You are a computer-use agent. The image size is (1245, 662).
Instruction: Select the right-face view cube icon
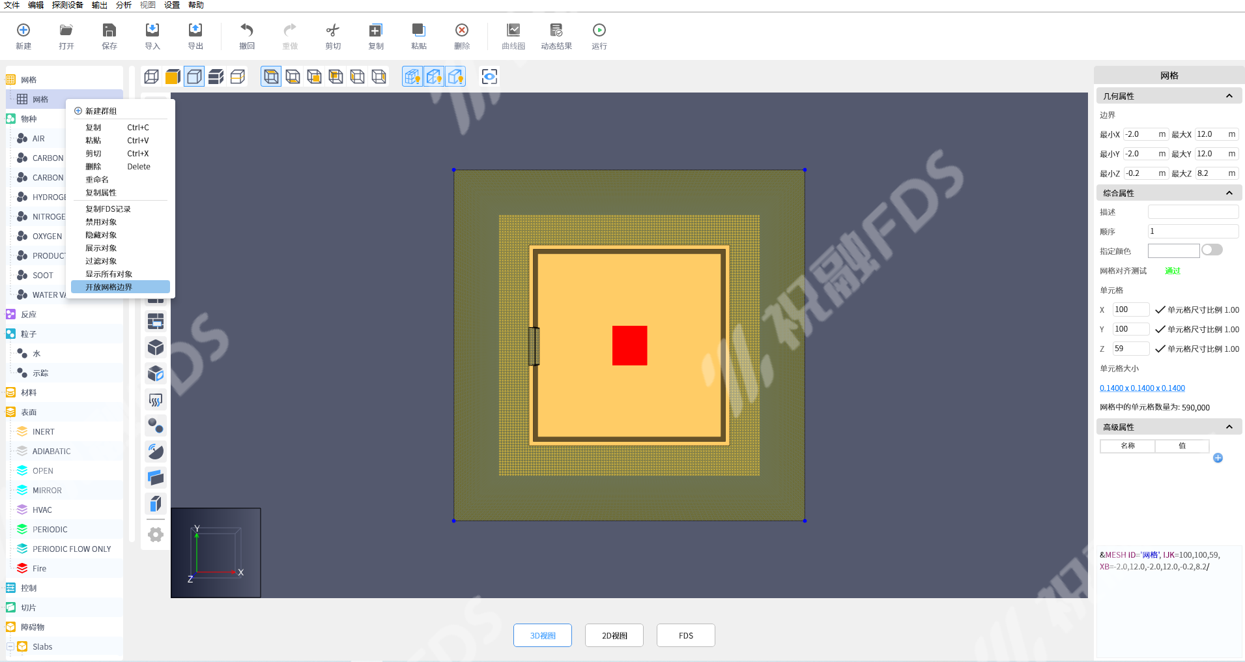tap(379, 77)
